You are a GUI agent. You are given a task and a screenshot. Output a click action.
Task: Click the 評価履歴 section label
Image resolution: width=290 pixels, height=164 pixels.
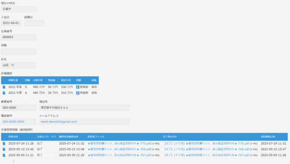coord(6,73)
